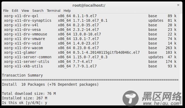Open the Edit menu
The height and width of the screenshot is (108, 185).
coord(15,11)
